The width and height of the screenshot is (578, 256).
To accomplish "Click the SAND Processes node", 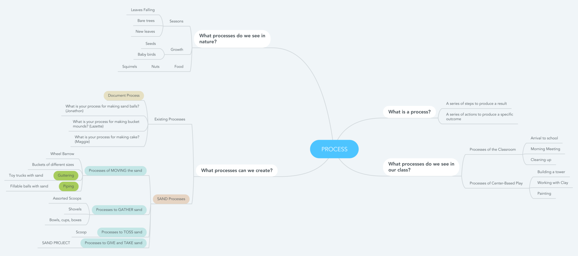I will (x=171, y=199).
